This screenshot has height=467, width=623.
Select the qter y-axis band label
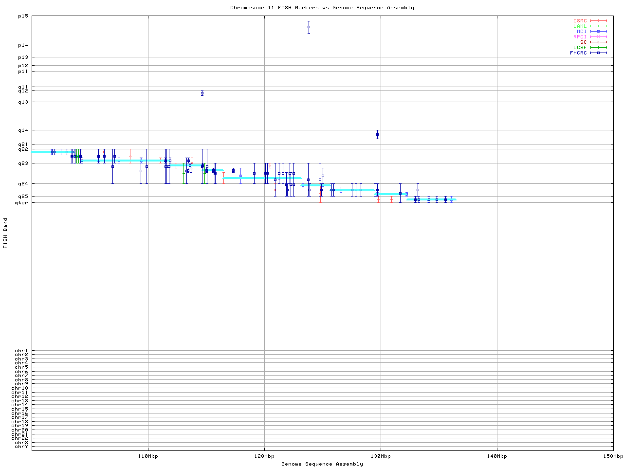click(x=22, y=202)
